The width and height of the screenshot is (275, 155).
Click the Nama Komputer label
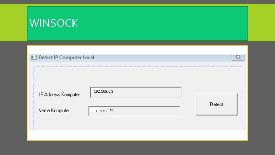(x=54, y=111)
